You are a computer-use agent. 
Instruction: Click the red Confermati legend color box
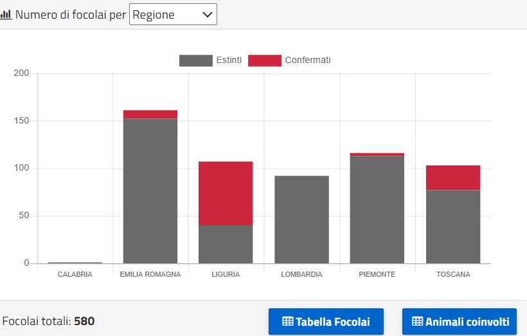tap(264, 61)
